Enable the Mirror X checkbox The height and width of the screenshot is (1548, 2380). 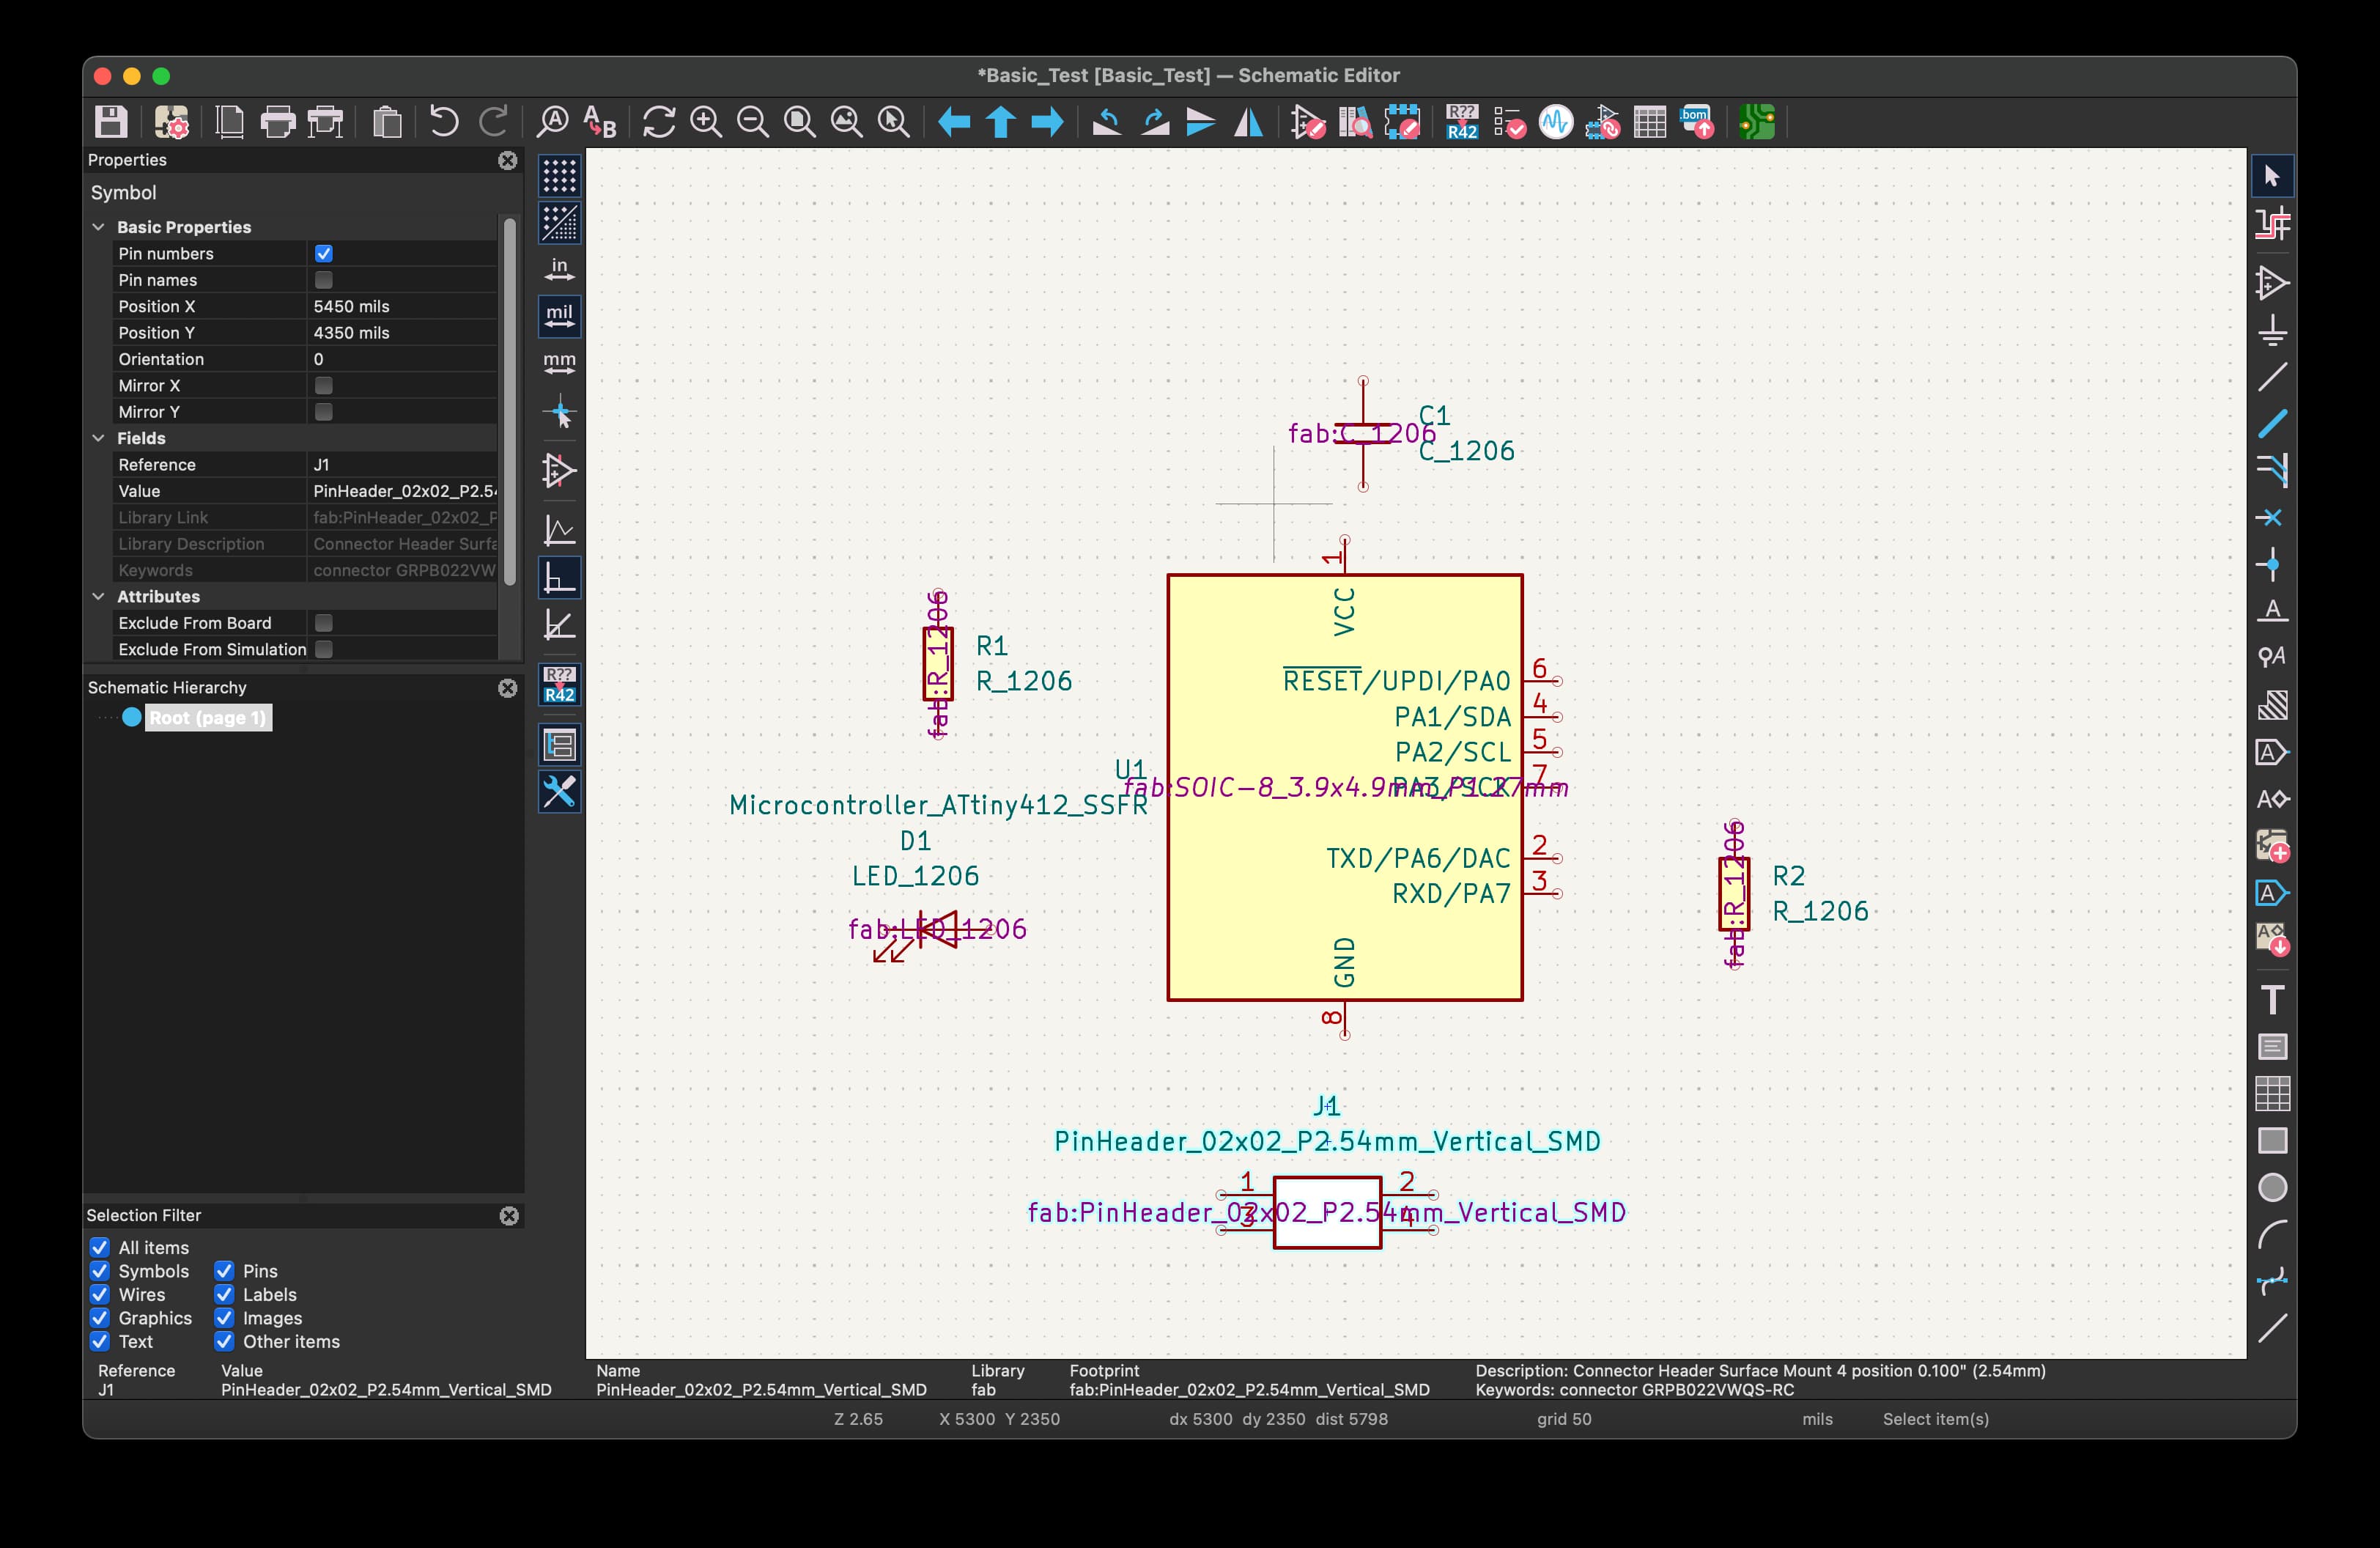point(323,386)
